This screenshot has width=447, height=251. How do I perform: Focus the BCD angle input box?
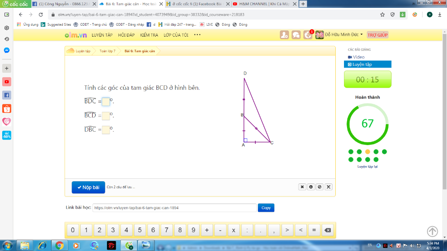coord(106,115)
